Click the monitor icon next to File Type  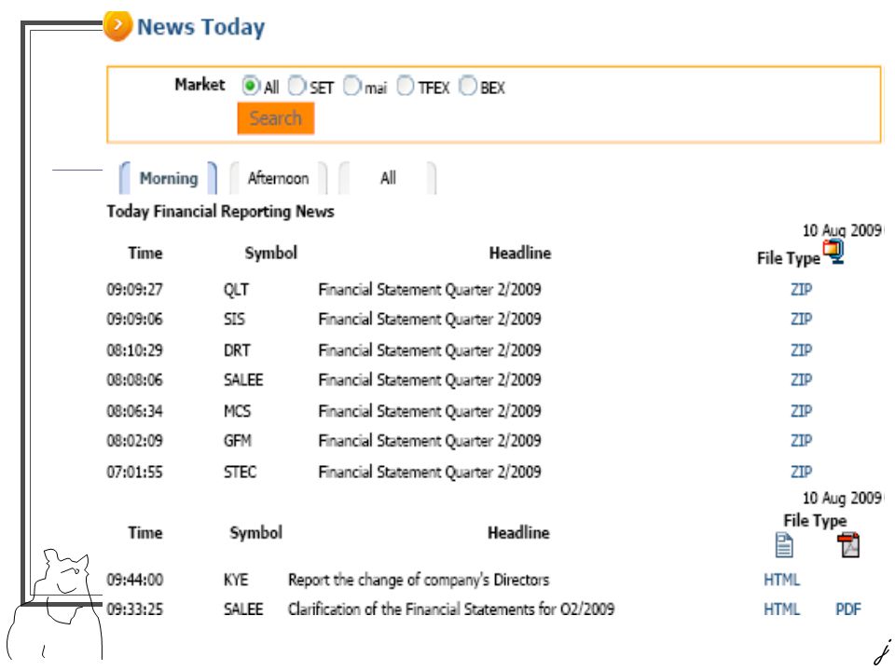coord(833,252)
